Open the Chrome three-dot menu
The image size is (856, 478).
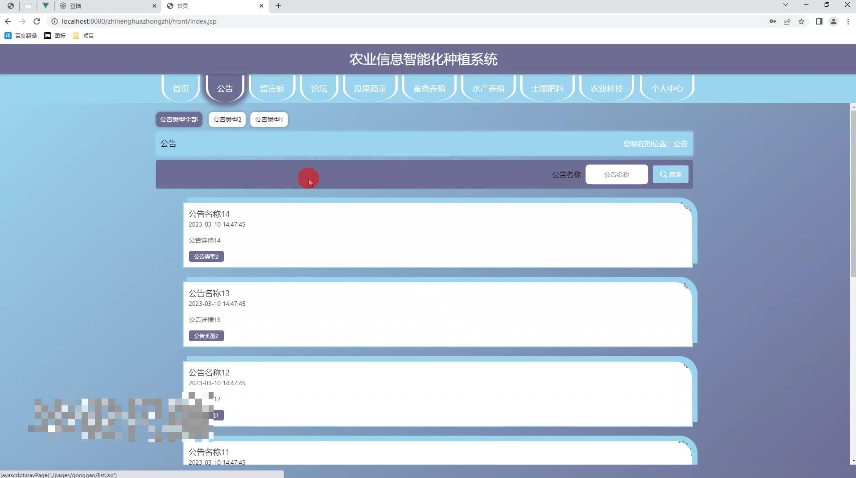(x=848, y=21)
